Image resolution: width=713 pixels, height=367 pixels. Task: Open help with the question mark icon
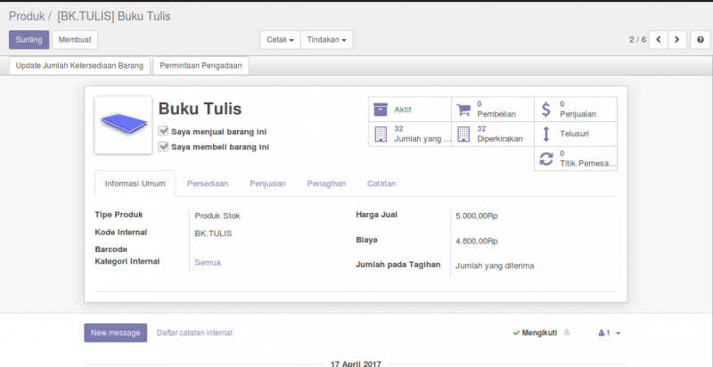coord(701,40)
